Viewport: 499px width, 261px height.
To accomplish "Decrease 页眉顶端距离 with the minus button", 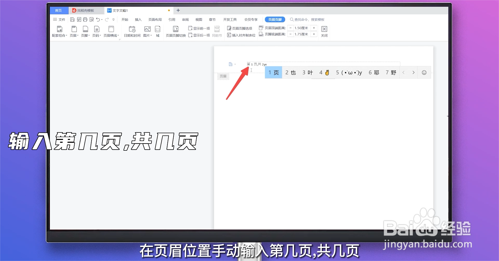I will click(290, 28).
